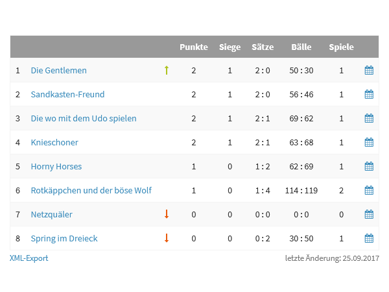The height and width of the screenshot is (292, 389).
Task: Open calendar icon for Spring im Dreieck
Action: coord(369,238)
